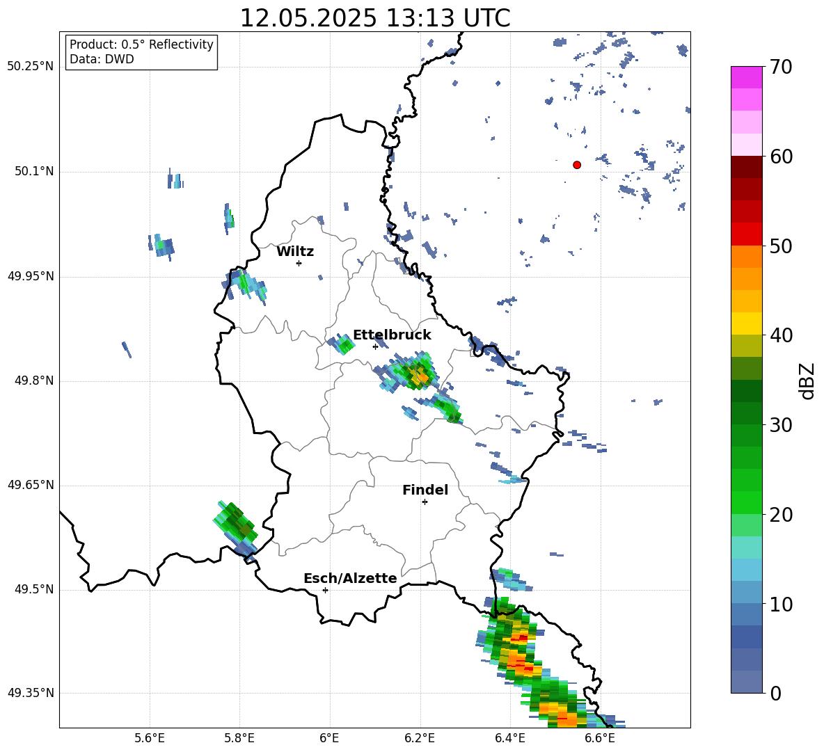Image resolution: width=824 pixels, height=752 pixels.
Task: Click the 49.8°N latitude label
Action: point(34,381)
